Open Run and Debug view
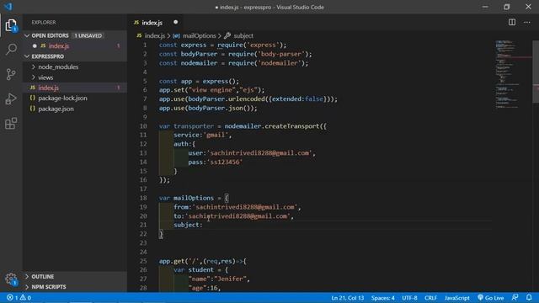Screen dimensions: 539x303 click(11, 98)
